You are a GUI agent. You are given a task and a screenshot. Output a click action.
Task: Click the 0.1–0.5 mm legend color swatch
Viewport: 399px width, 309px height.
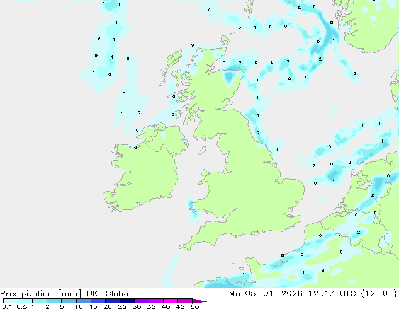[x=11, y=301]
